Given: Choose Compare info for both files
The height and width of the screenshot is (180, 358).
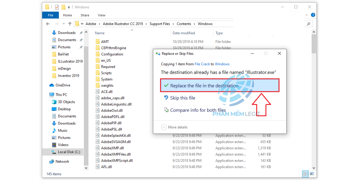Looking at the screenshot, I should (x=198, y=110).
